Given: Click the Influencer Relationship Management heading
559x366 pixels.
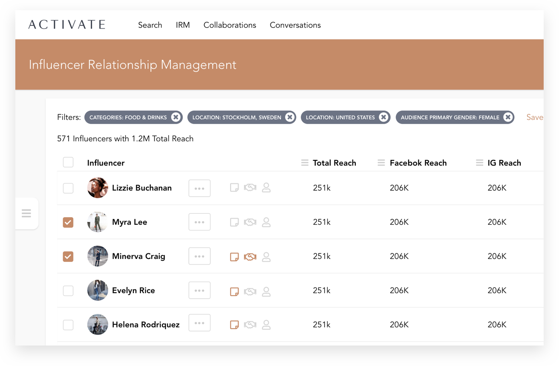Looking at the screenshot, I should [133, 65].
